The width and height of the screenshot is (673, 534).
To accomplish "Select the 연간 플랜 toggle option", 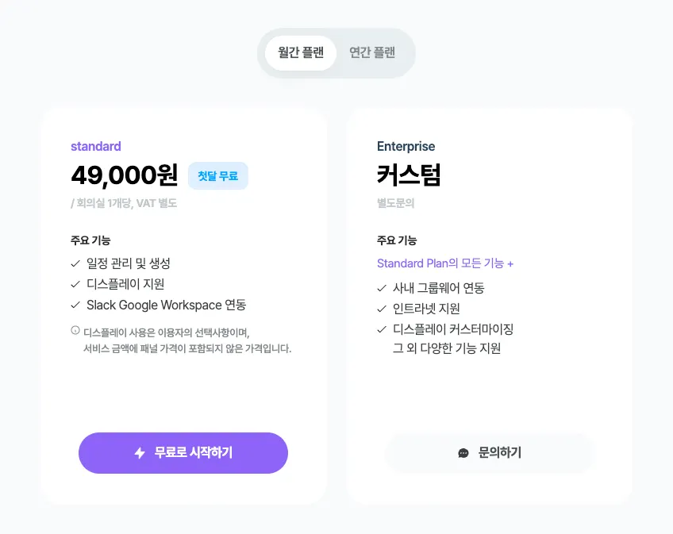I will tap(372, 53).
